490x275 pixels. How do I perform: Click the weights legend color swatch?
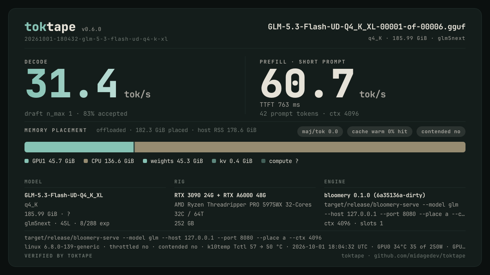(x=145, y=161)
